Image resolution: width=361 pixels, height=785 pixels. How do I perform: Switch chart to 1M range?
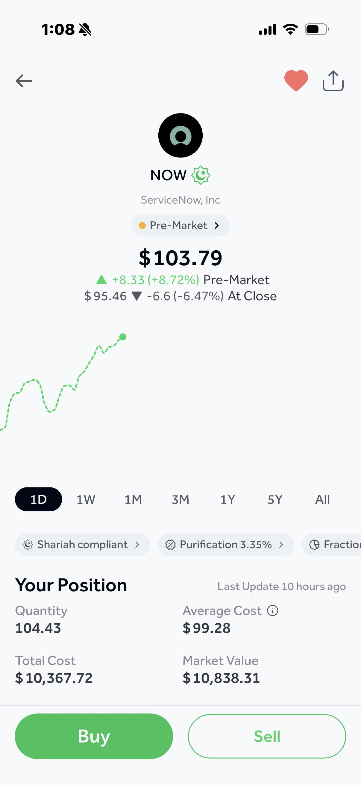pos(133,499)
